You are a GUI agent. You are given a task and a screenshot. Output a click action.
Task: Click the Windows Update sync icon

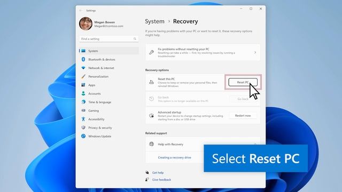tap(83, 136)
